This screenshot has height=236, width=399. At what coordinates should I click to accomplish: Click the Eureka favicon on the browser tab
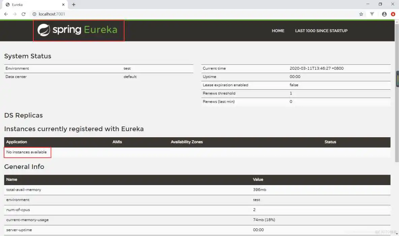point(8,4)
